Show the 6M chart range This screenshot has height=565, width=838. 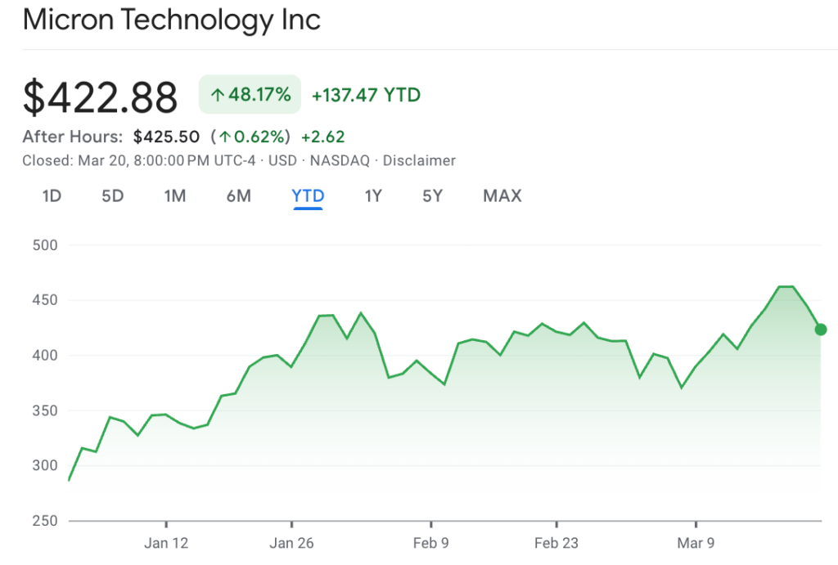238,196
